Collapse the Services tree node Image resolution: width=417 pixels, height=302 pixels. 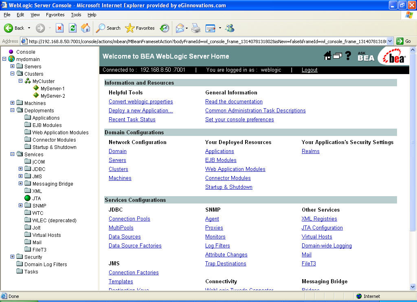pyautogui.click(x=12, y=154)
